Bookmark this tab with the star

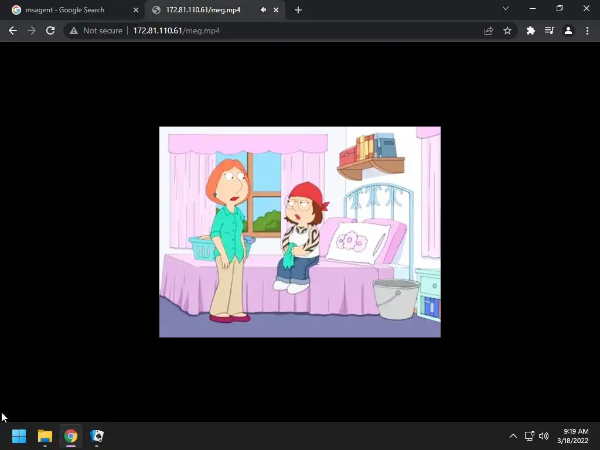[507, 30]
